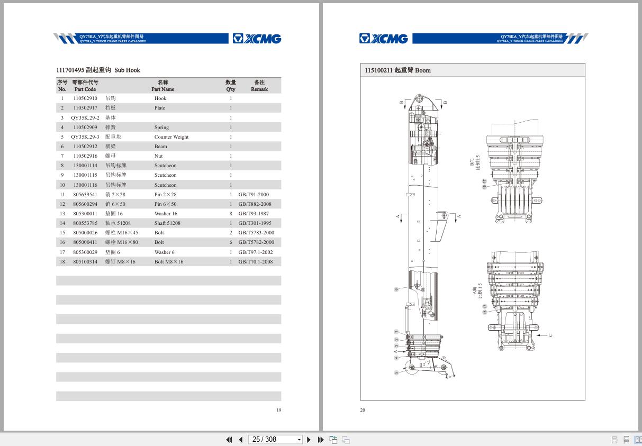Click part name 'Nut'

(x=158, y=156)
